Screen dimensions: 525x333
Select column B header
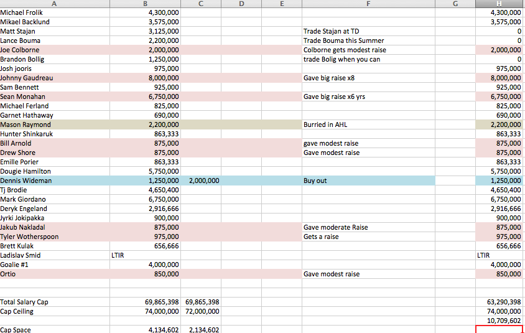(x=145, y=4)
